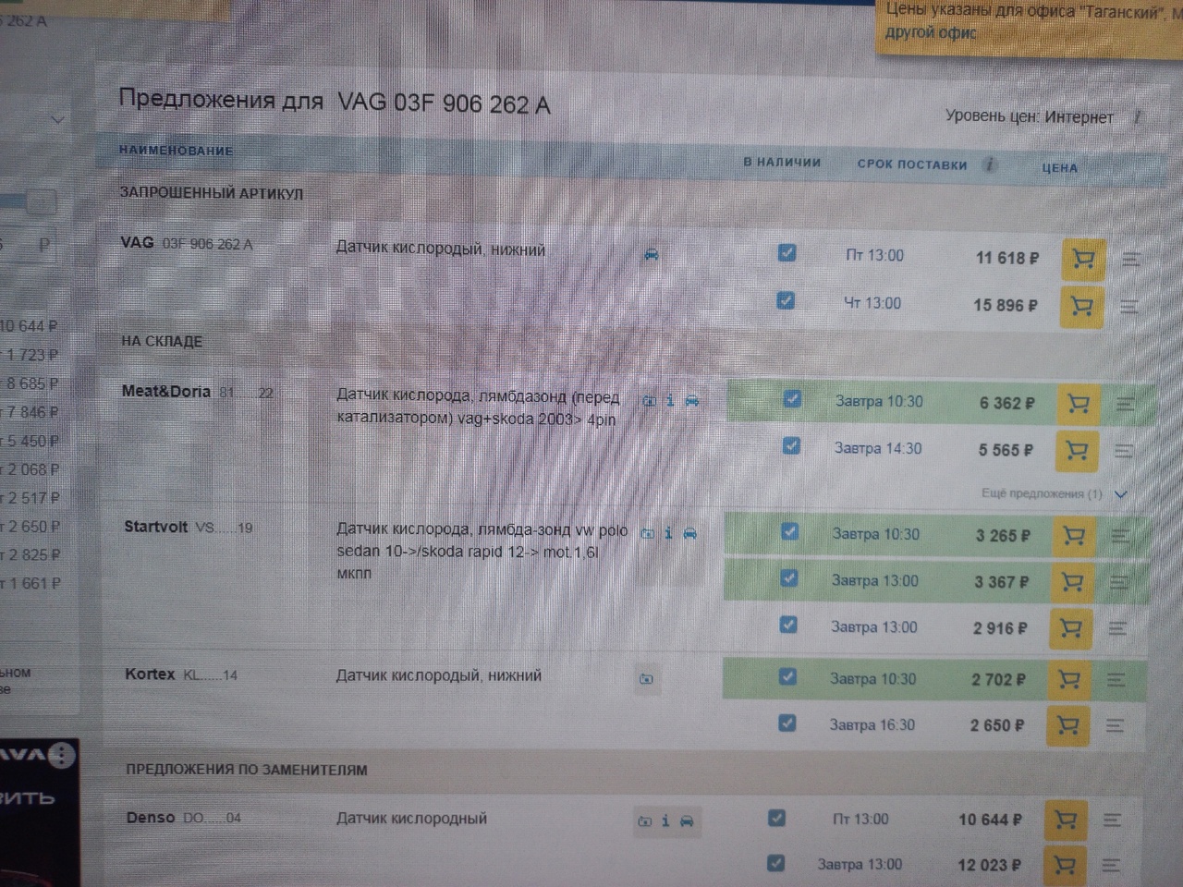Add VAG 15 896 ₽ offer to cart
1183x887 pixels.
coord(1081,306)
